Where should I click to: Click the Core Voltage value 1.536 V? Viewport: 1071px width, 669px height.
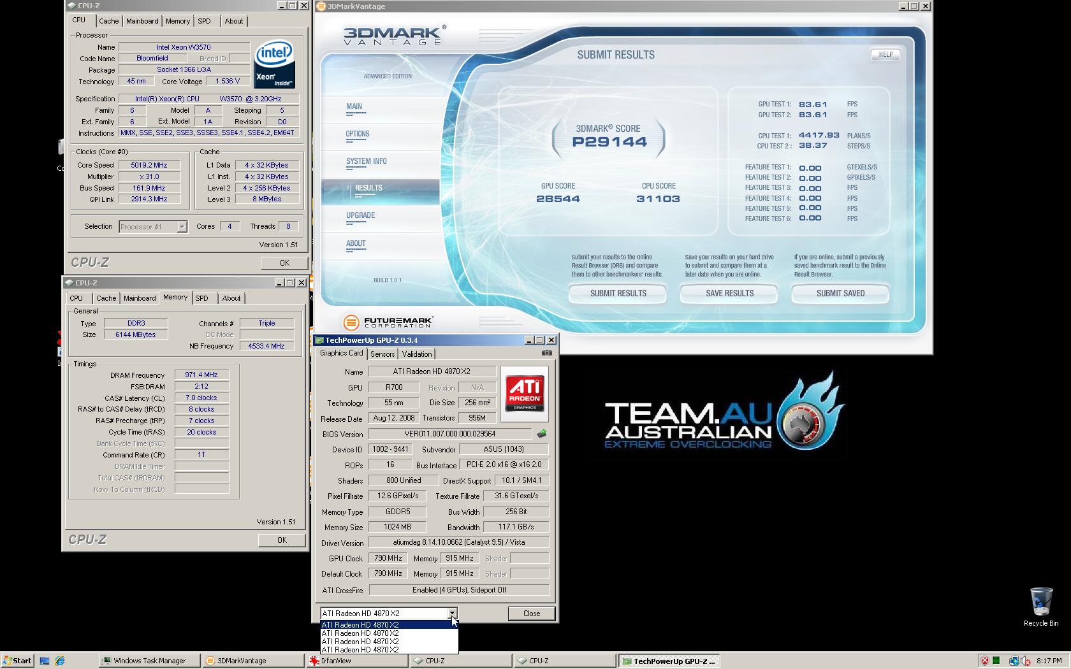click(228, 82)
